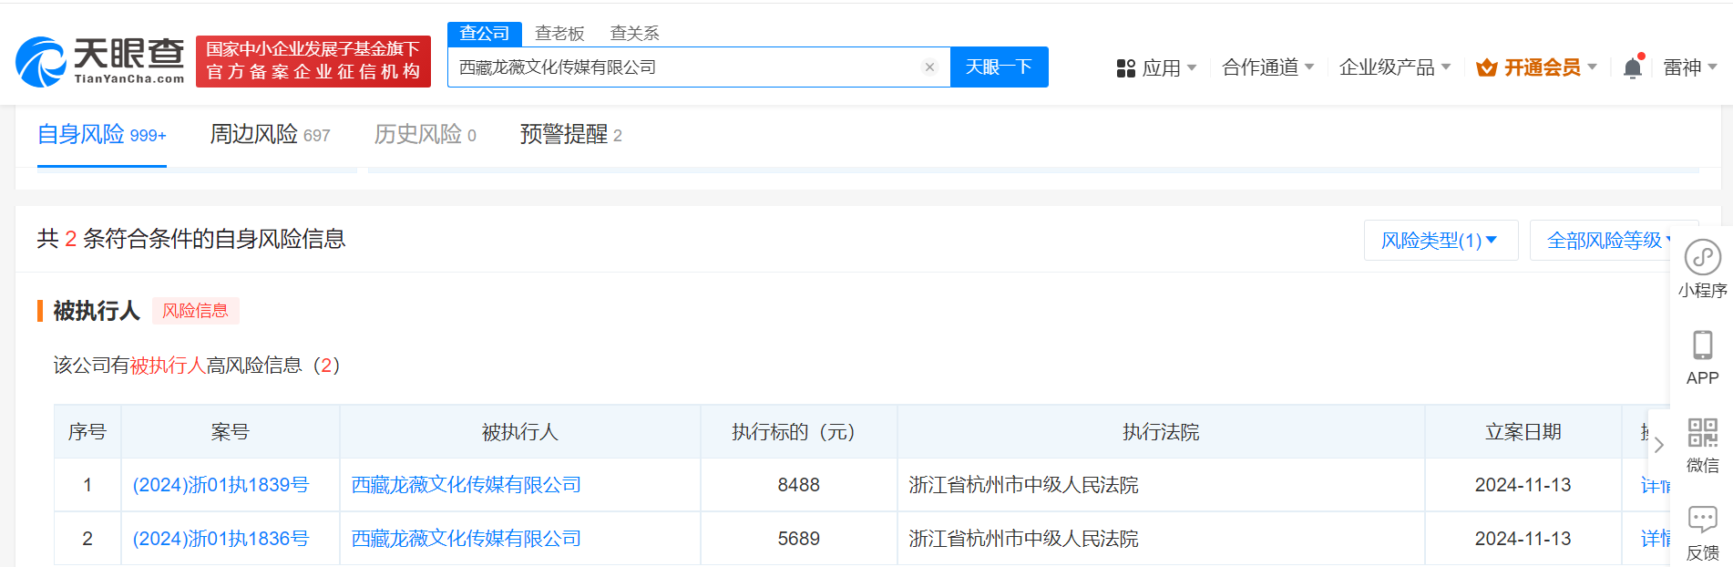Click the 共 2 条符合条件的自身风险信息 summary text

click(191, 239)
